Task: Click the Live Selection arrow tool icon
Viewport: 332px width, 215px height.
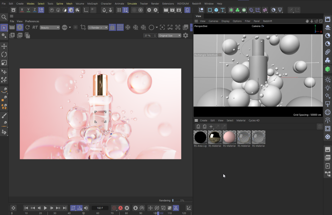Action: (4, 28)
